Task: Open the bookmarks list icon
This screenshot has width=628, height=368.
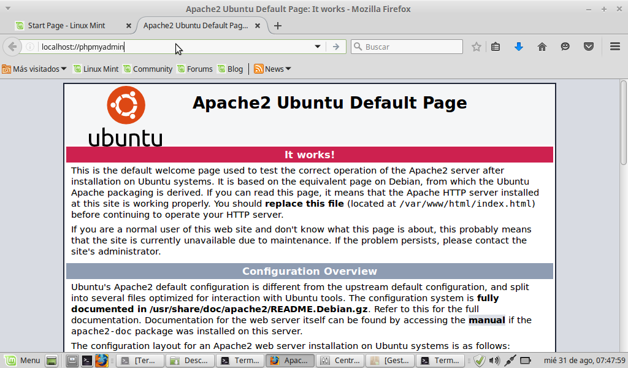Action: 496,47
